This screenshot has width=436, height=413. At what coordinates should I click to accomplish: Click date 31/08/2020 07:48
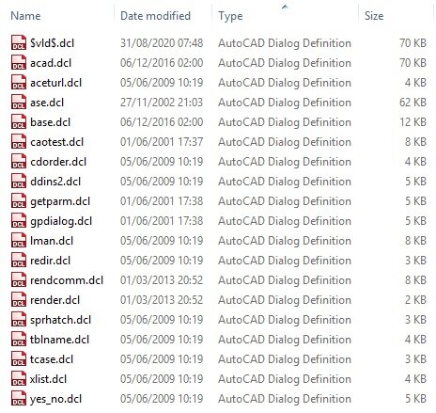click(162, 43)
